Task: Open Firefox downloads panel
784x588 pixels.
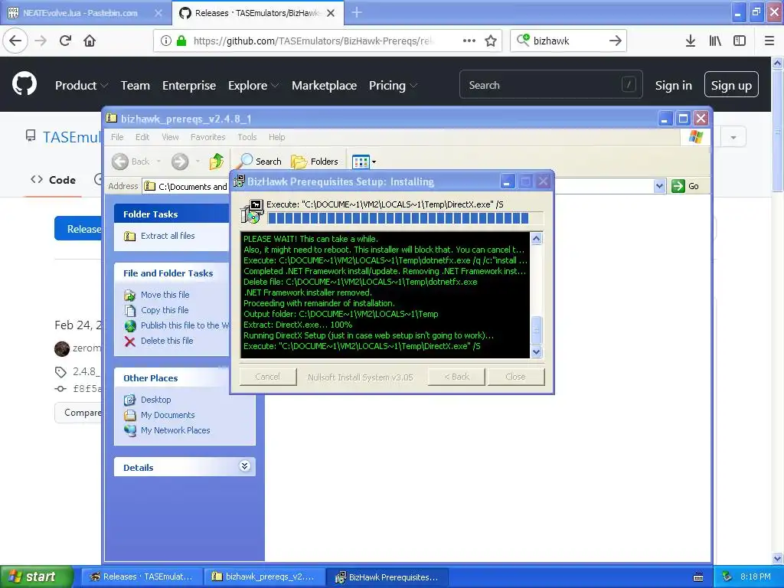Action: click(x=691, y=41)
